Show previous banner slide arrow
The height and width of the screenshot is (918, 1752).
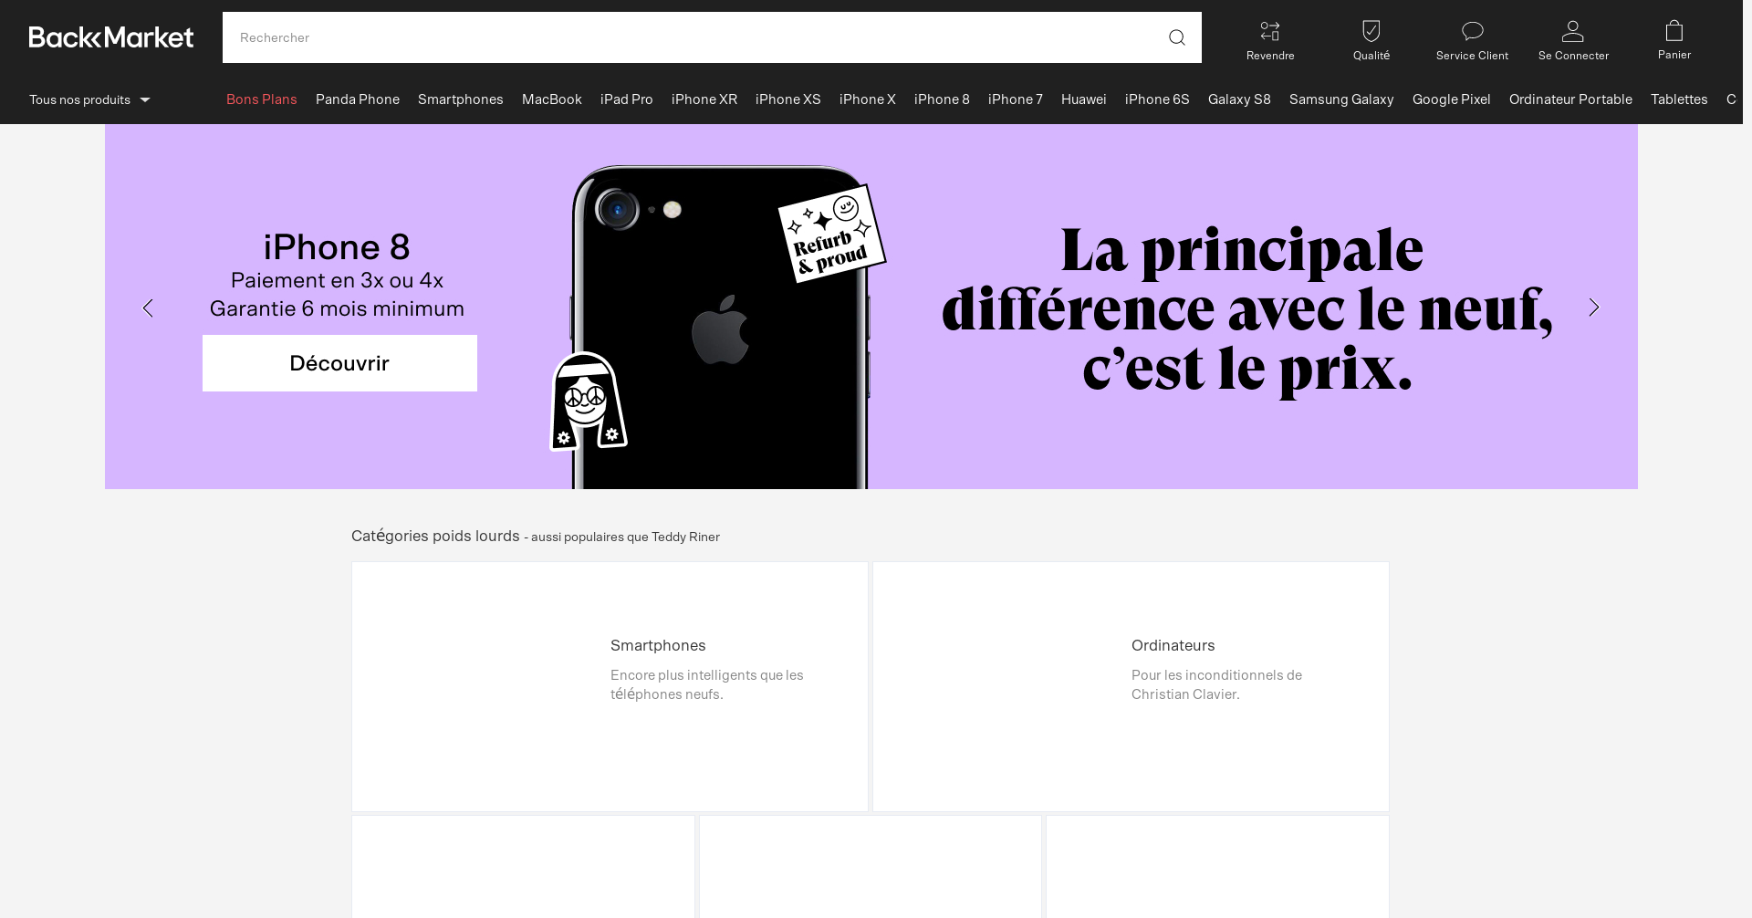coord(148,308)
